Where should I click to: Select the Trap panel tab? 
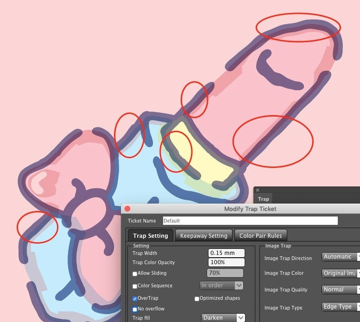pyautogui.click(x=263, y=199)
